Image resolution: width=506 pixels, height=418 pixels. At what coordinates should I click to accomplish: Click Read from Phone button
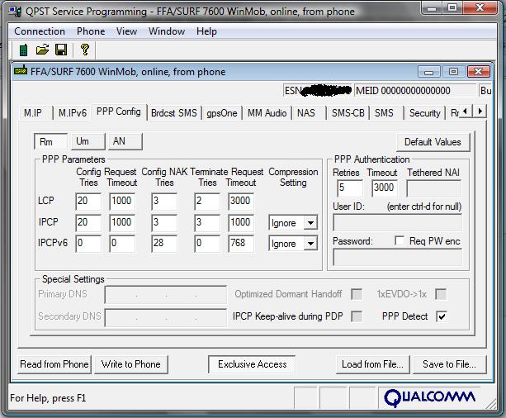point(54,364)
